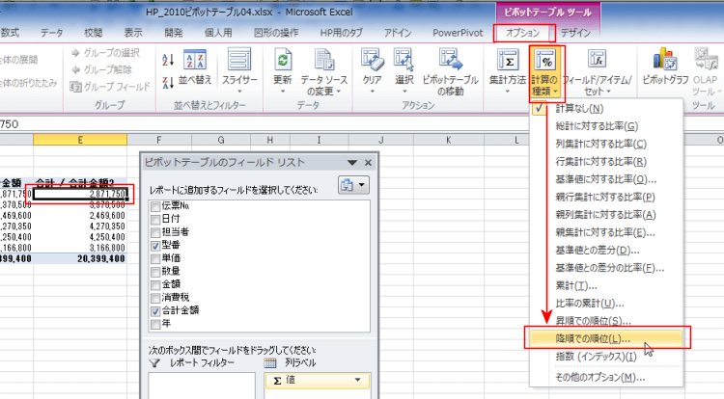Select 計算なし(N) menu item
This screenshot has height=399, width=724.
pyautogui.click(x=606, y=109)
